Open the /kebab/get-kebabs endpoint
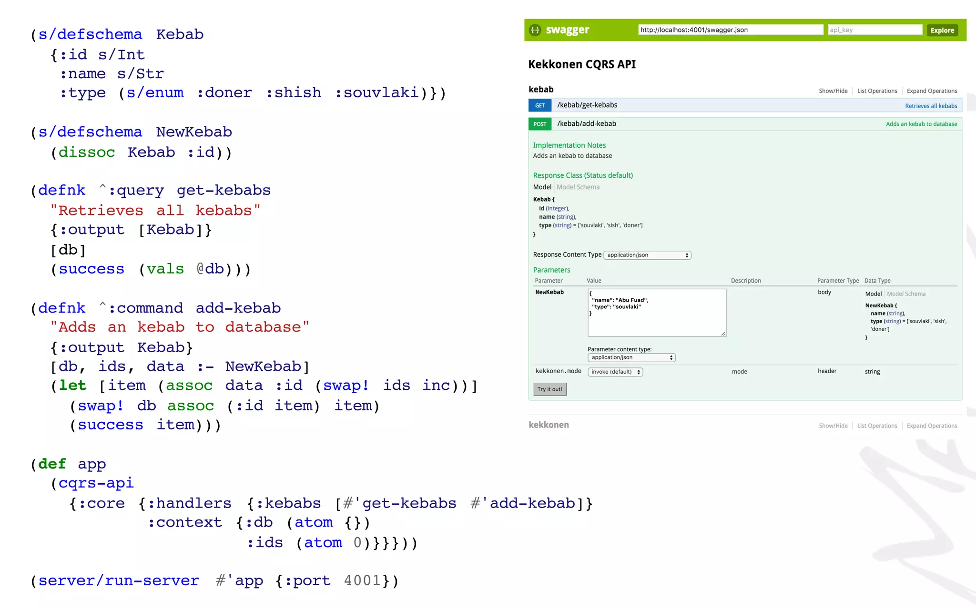The height and width of the screenshot is (610, 976). [x=587, y=105]
